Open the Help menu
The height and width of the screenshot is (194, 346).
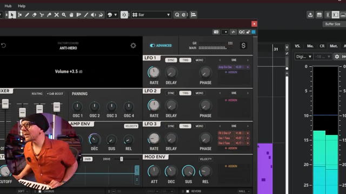tap(22, 6)
